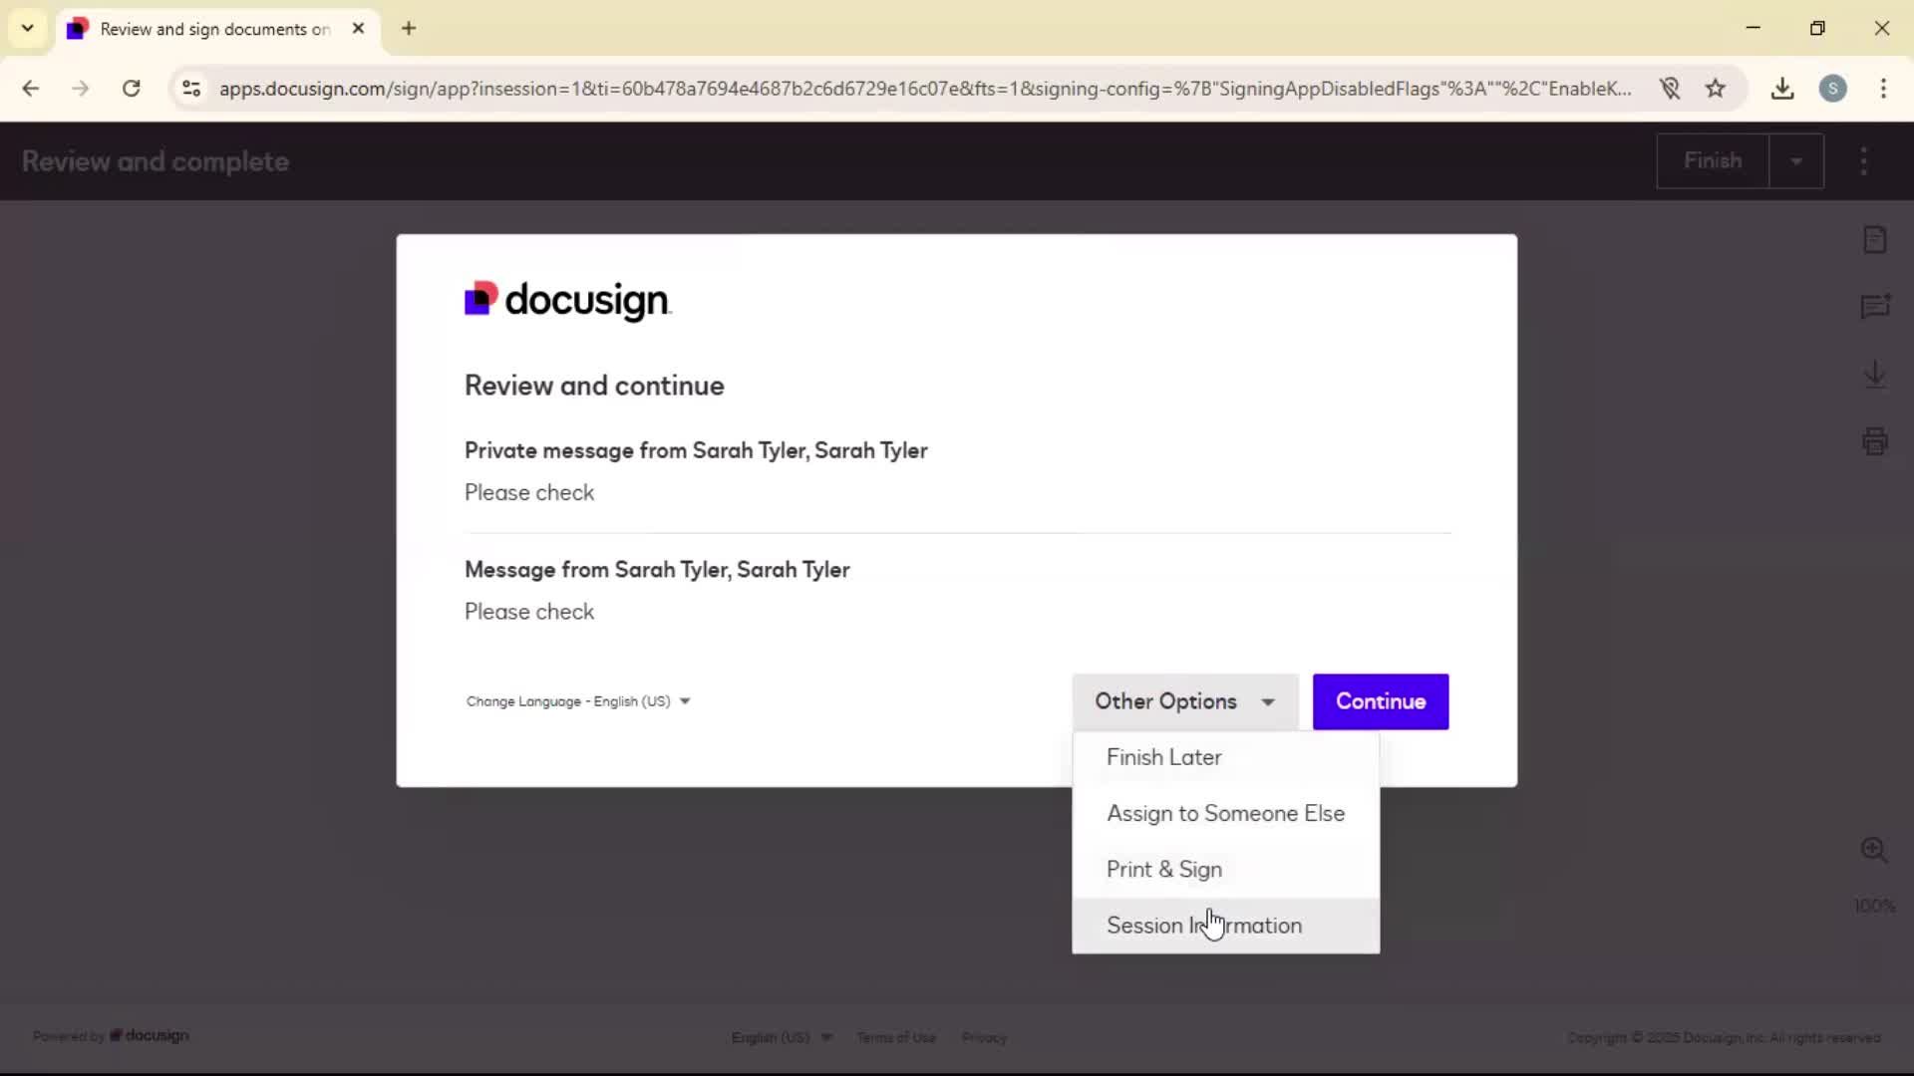Expand Change Language English (US) selector
Image resolution: width=1914 pixels, height=1076 pixels.
[x=578, y=701]
